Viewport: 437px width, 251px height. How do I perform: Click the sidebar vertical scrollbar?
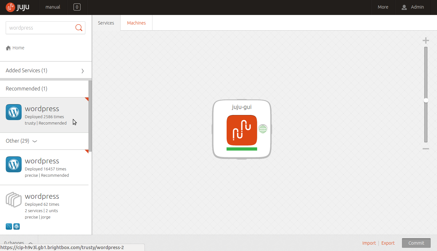(x=90, y=116)
